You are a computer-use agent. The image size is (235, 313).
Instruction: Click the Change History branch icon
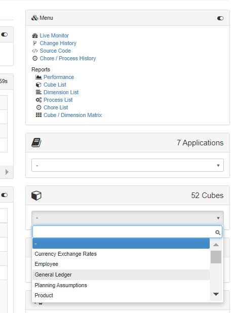coord(35,43)
